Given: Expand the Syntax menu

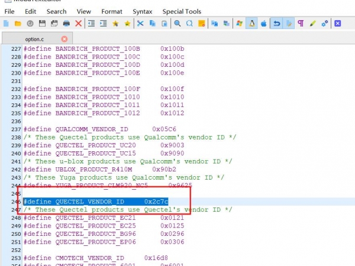Looking at the screenshot, I should click(142, 11).
